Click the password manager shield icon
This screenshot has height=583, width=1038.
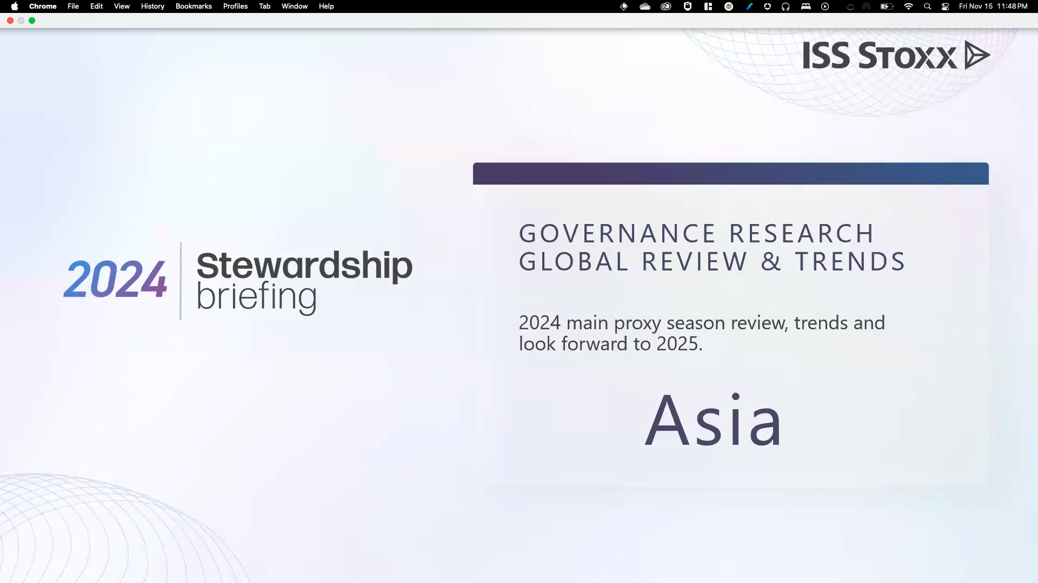687,6
